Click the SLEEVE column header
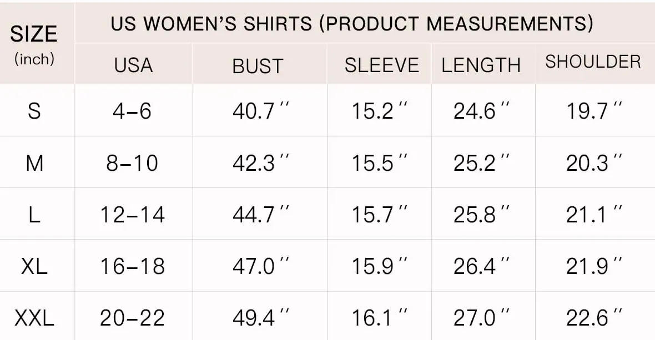Image resolution: width=655 pixels, height=340 pixels. click(x=381, y=65)
